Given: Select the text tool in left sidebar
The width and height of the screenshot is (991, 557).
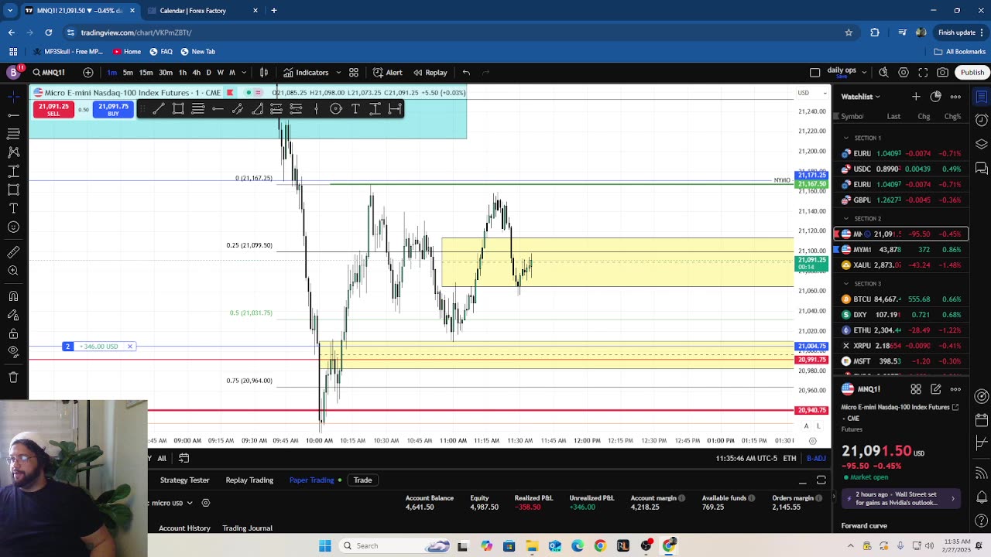Looking at the screenshot, I should coord(13,208).
